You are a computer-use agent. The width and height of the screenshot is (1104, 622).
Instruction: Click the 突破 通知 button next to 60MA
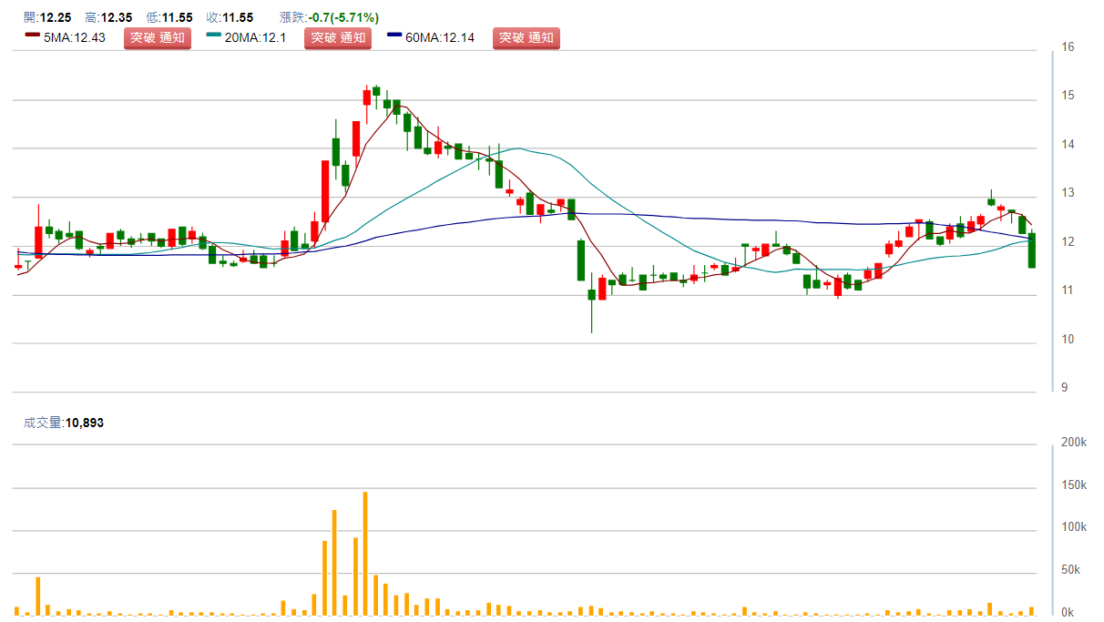pyautogui.click(x=526, y=38)
